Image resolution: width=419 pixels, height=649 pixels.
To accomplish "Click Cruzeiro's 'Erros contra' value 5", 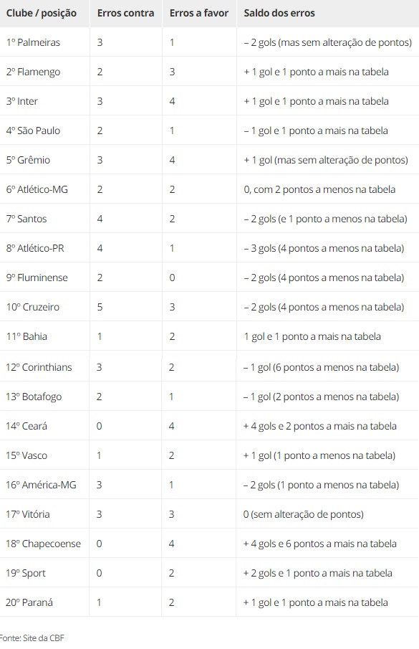I will tap(100, 307).
